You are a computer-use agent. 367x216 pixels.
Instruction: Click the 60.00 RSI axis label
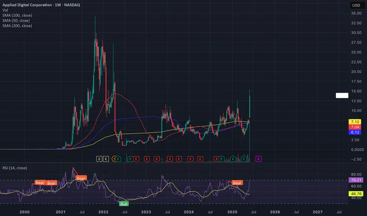[356, 186]
